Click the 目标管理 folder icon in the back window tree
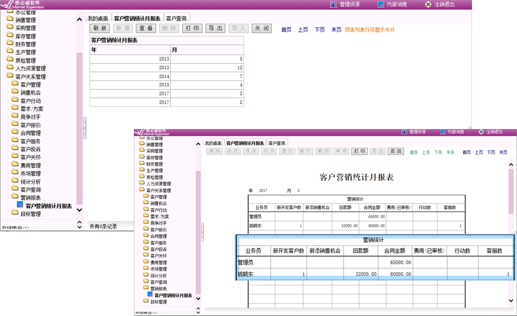The height and width of the screenshot is (316, 517). (x=15, y=213)
